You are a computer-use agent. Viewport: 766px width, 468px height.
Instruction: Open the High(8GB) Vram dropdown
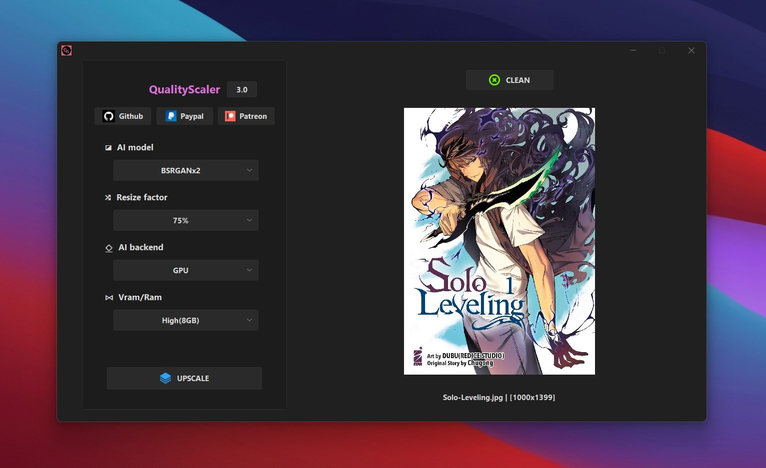point(186,320)
